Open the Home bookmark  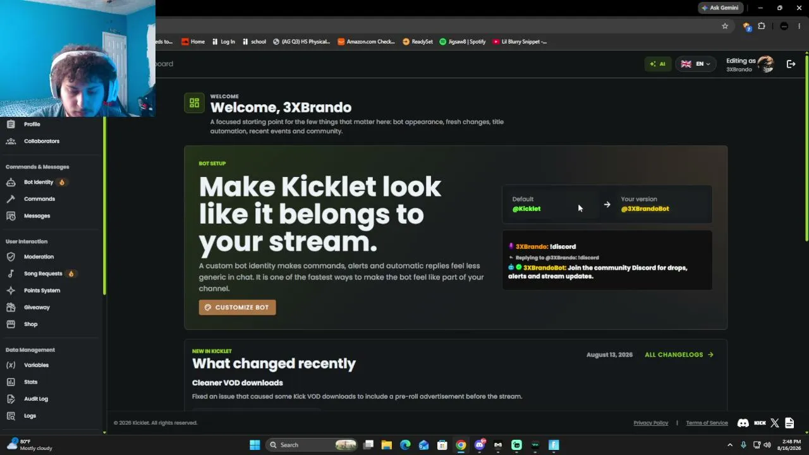point(193,42)
